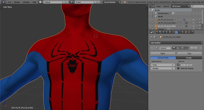Open the Properties editor type selector
Screen dimensions: 204x110
tap(152, 32)
